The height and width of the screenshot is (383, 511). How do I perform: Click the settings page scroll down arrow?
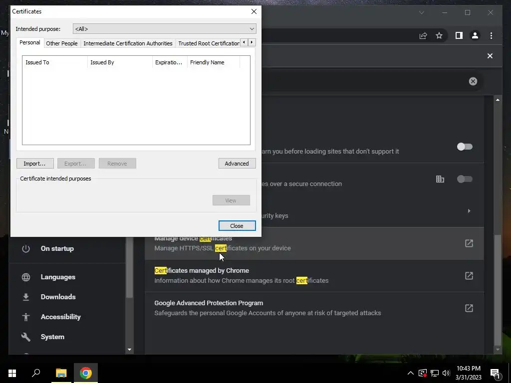coord(498,350)
